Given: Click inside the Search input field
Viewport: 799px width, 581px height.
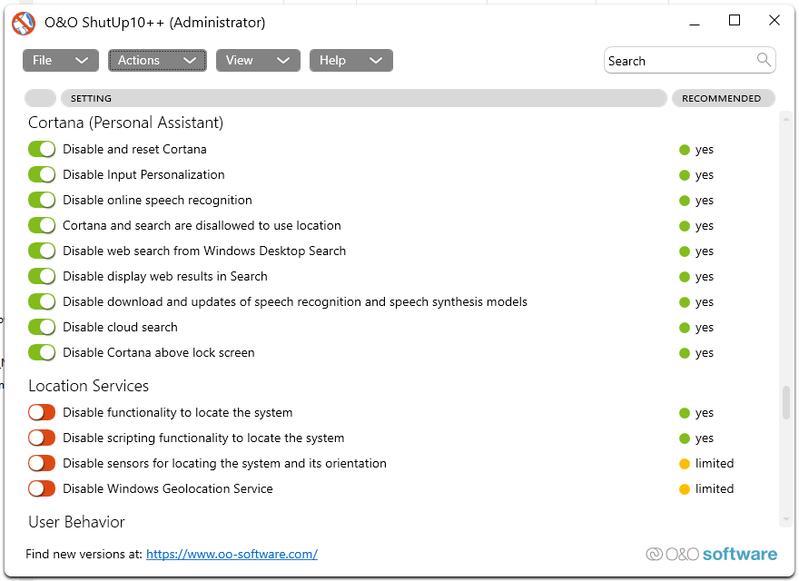Looking at the screenshot, I should pos(679,61).
